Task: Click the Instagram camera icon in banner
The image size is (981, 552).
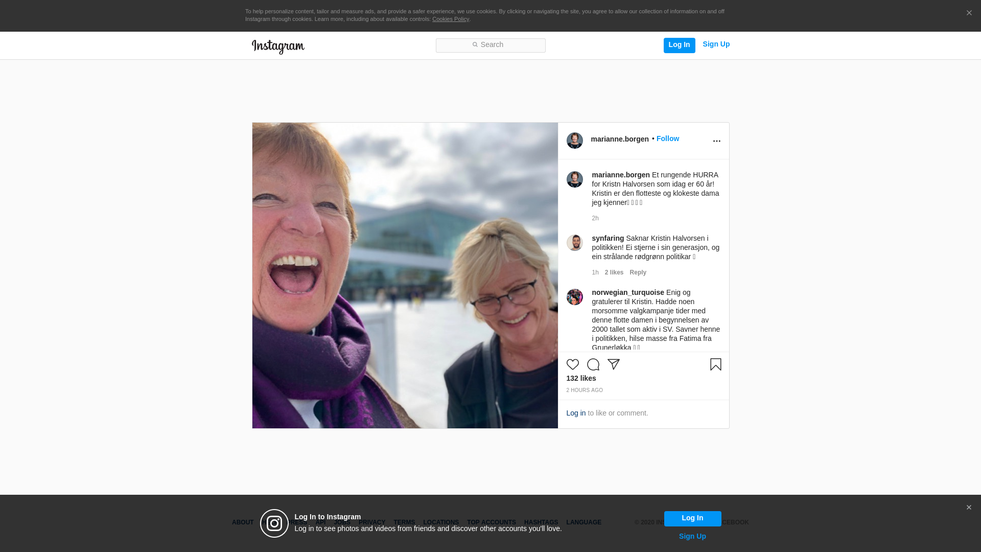Action: 274,523
